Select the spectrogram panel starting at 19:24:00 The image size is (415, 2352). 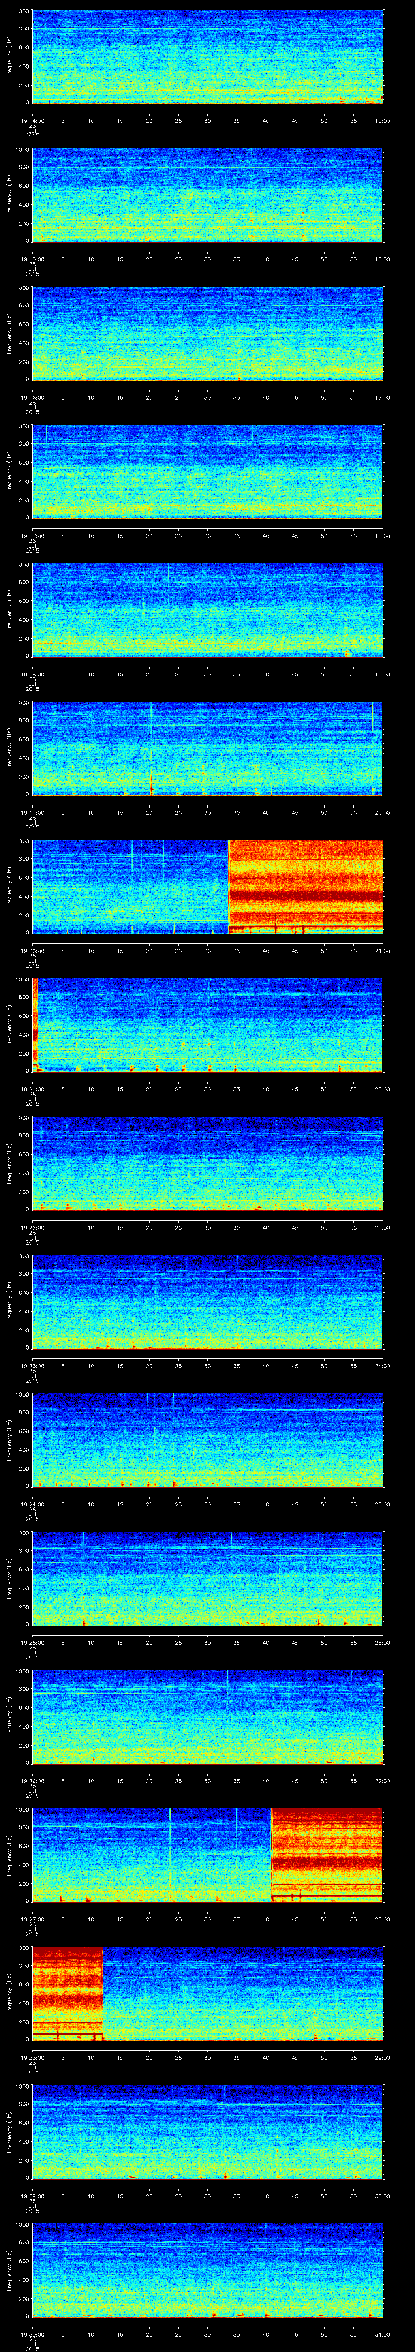click(x=208, y=1440)
